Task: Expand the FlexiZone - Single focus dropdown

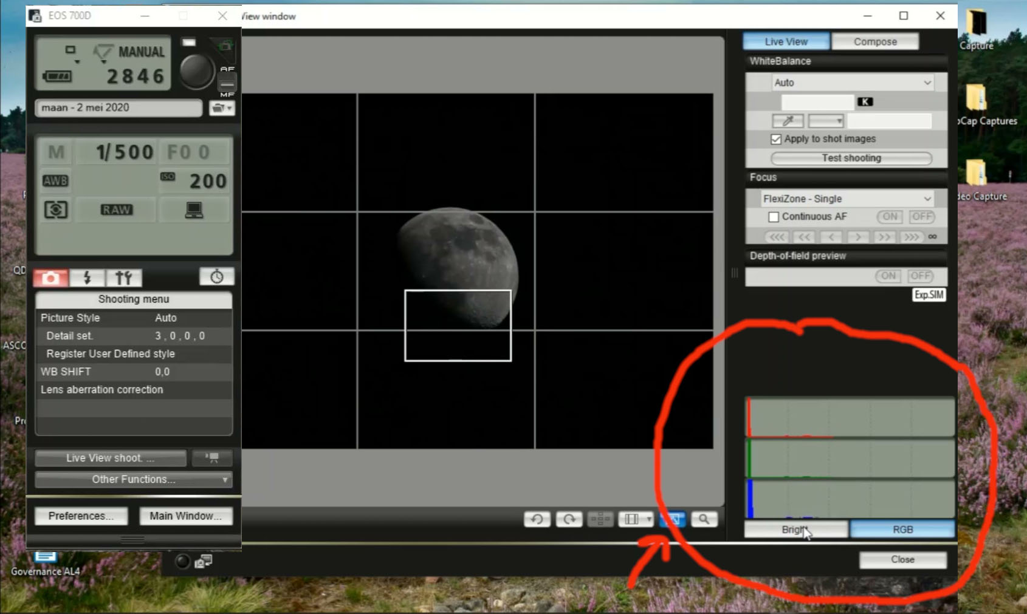Action: point(847,199)
